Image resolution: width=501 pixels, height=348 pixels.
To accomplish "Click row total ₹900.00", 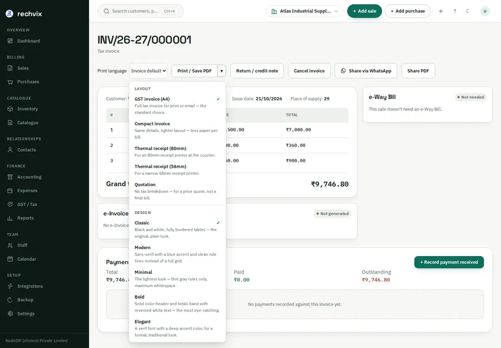I will [x=295, y=161].
